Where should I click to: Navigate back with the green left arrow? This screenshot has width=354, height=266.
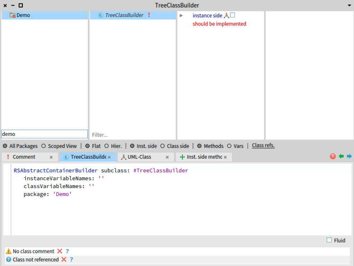pyautogui.click(x=341, y=156)
